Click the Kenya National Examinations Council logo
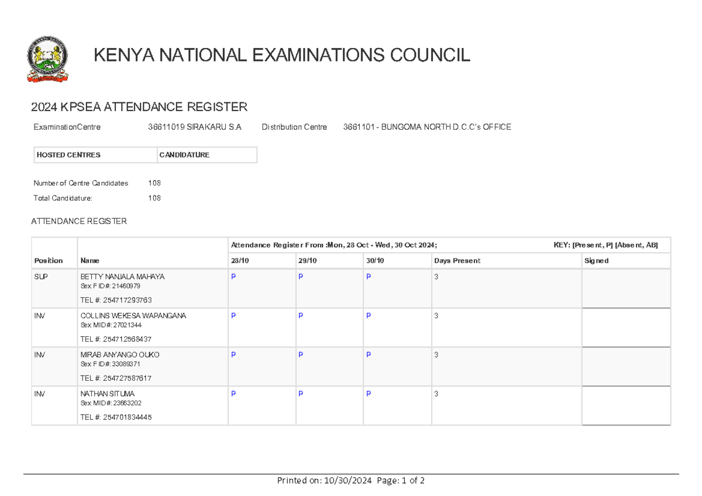 point(47,58)
